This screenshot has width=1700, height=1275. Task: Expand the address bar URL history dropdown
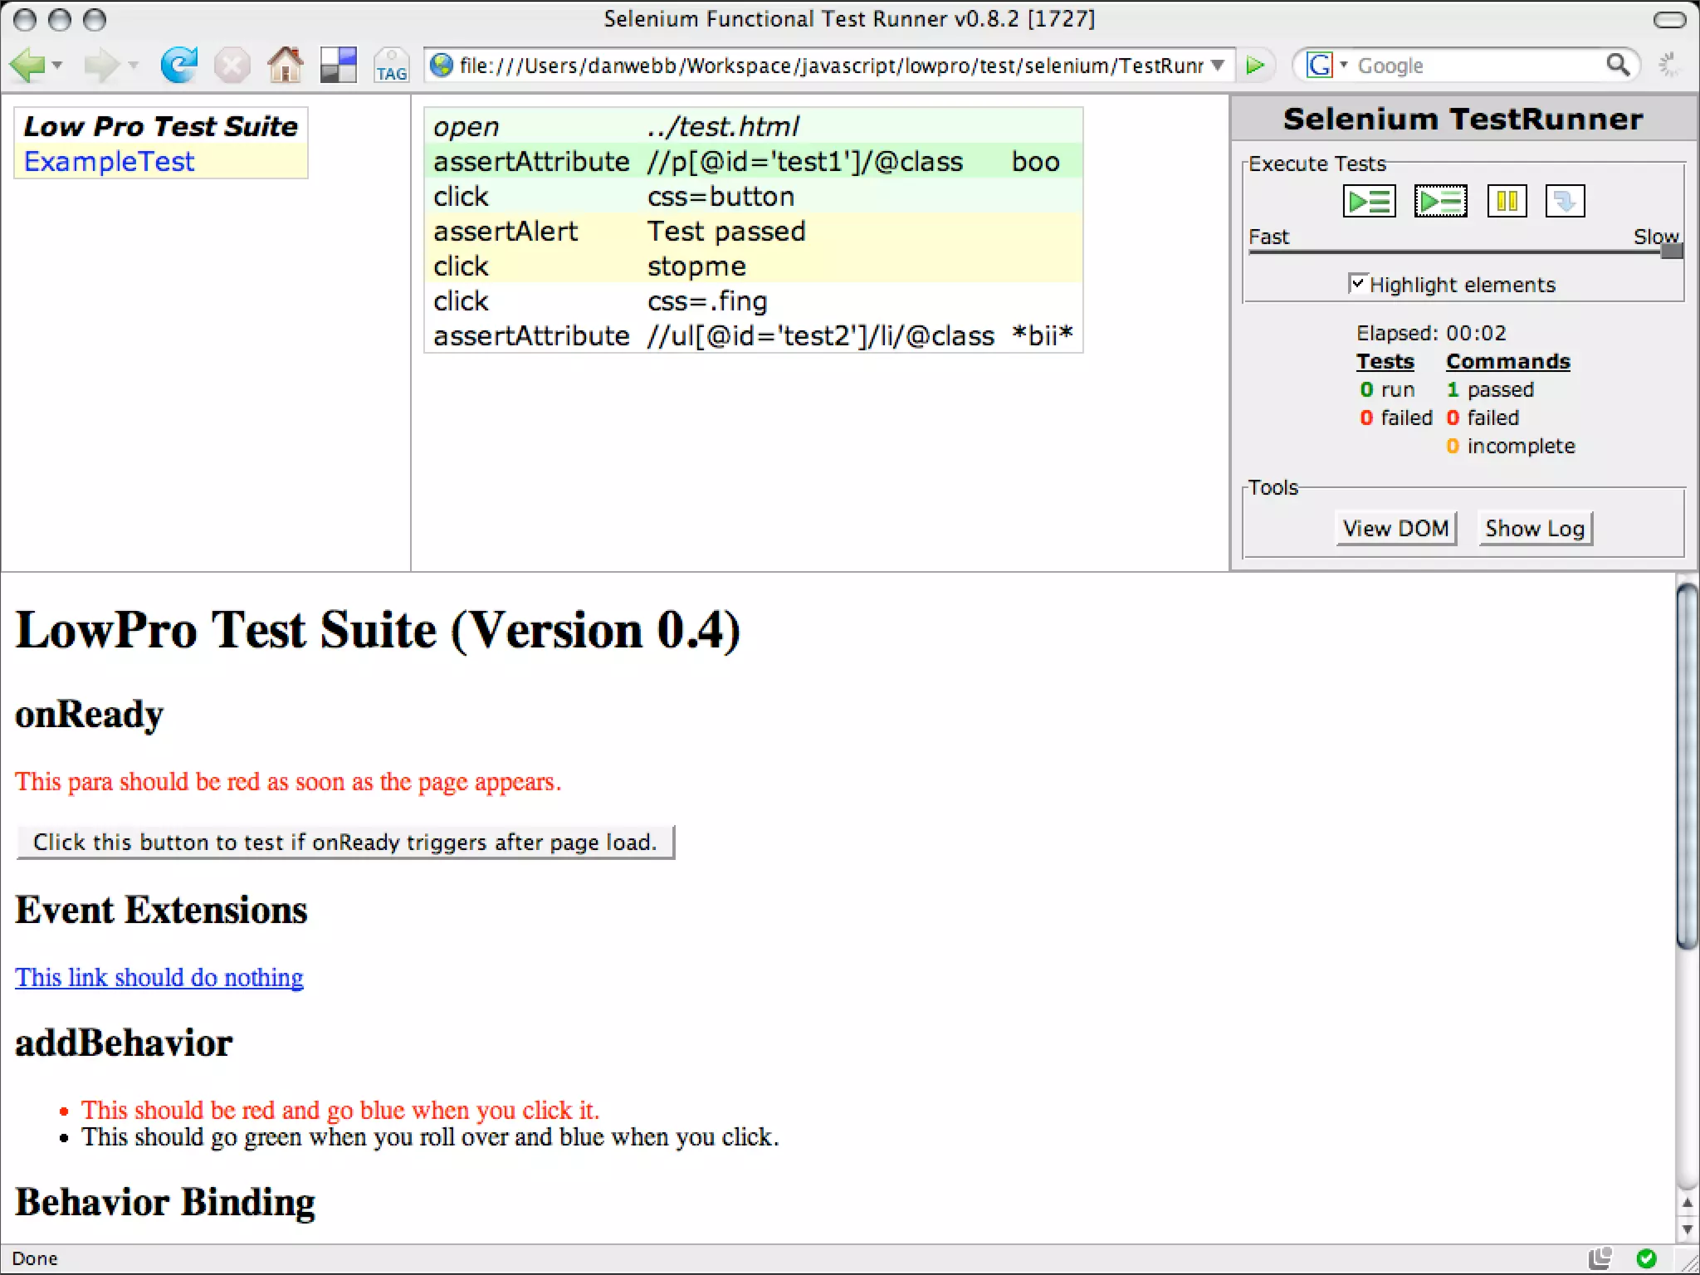1218,65
